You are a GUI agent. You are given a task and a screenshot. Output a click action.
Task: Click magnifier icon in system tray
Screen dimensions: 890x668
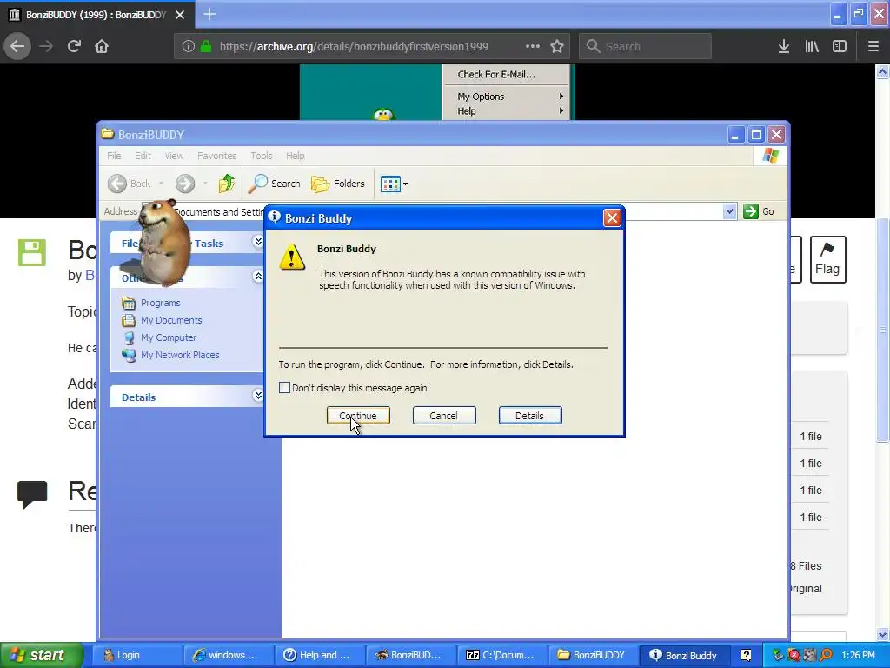826,655
